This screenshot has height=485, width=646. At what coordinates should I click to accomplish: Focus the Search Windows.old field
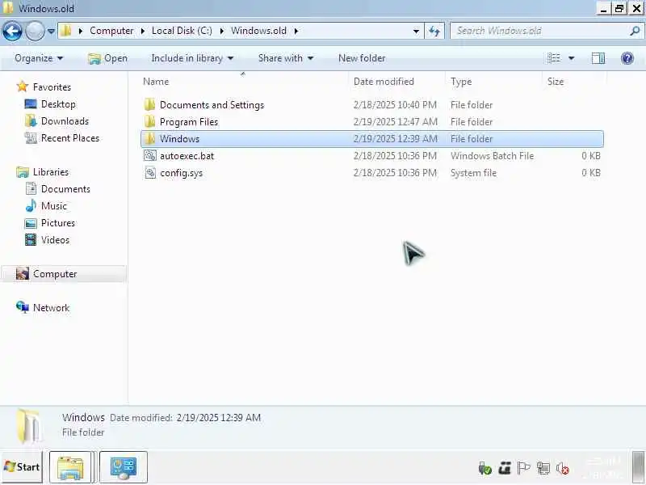(x=539, y=31)
